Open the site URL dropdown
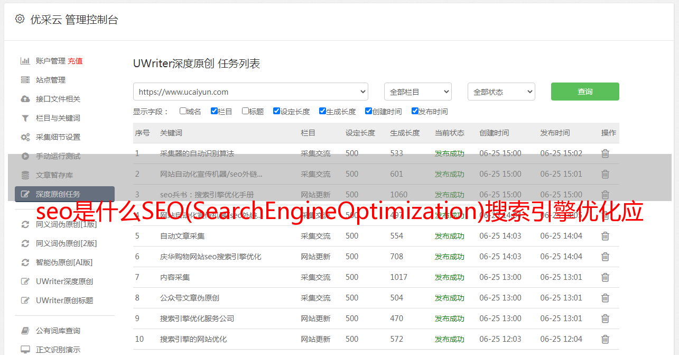The width and height of the screenshot is (679, 355). point(250,92)
